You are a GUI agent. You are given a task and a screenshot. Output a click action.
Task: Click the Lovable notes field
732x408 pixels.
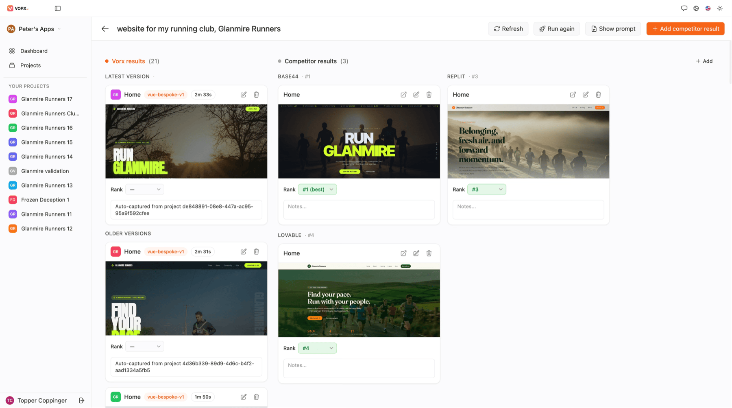[x=359, y=368]
